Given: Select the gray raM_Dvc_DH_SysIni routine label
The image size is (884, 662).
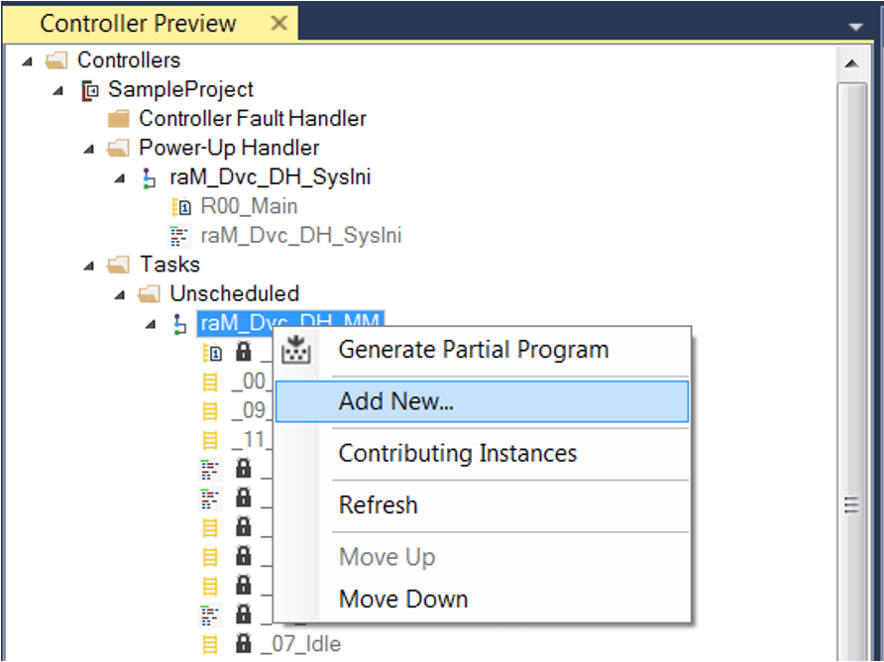Looking at the screenshot, I should point(301,236).
